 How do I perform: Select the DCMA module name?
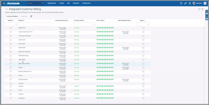click(20, 68)
